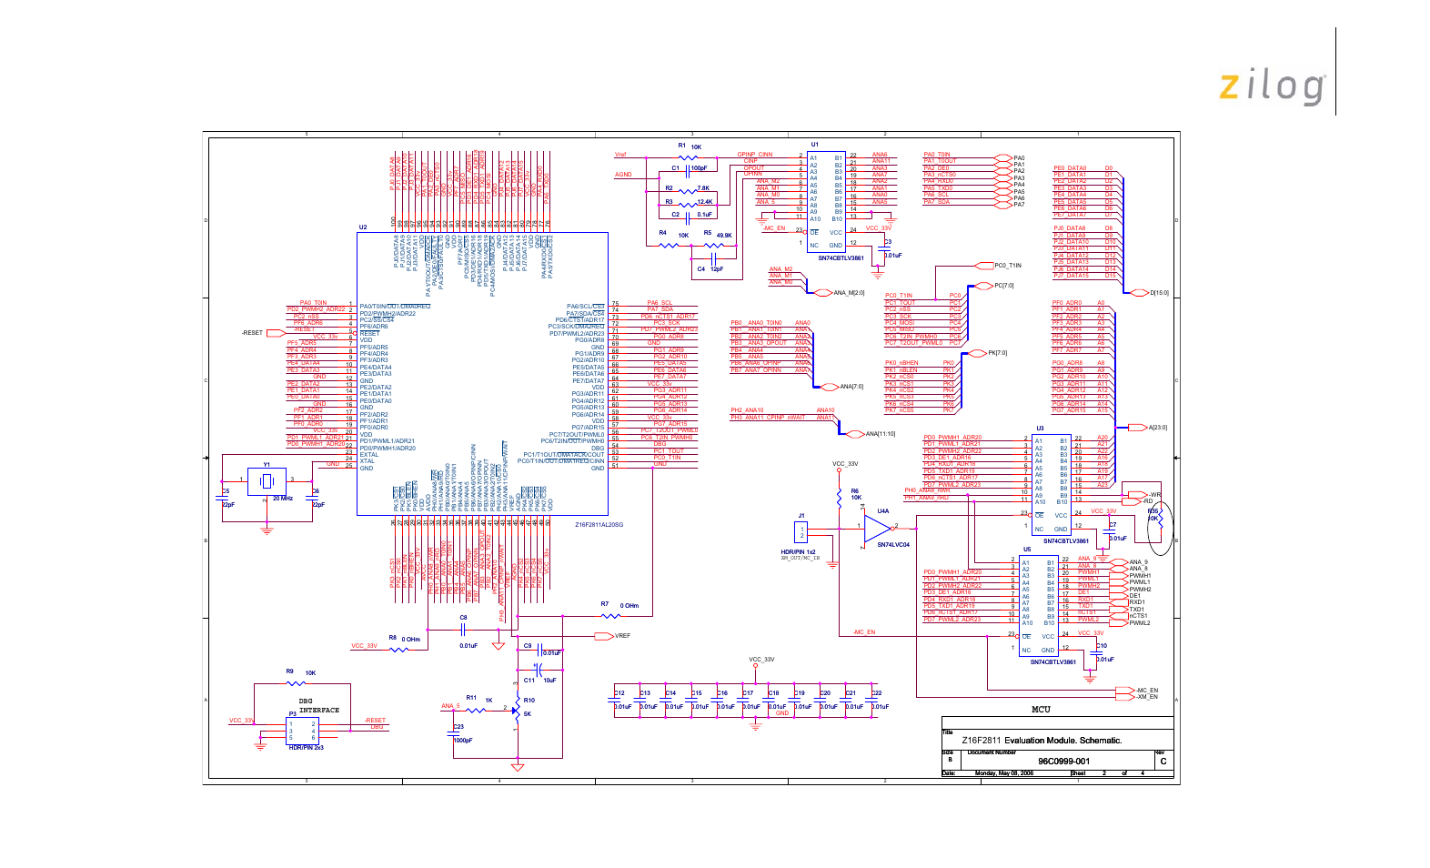Click the C4 12pF capacitor label
Screen dimensions: 1430x868
tap(710, 269)
